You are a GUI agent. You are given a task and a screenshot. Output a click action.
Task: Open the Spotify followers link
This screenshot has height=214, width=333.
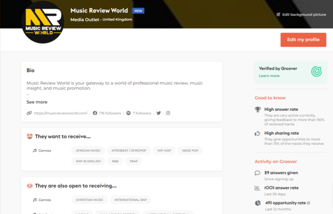coord(139,113)
